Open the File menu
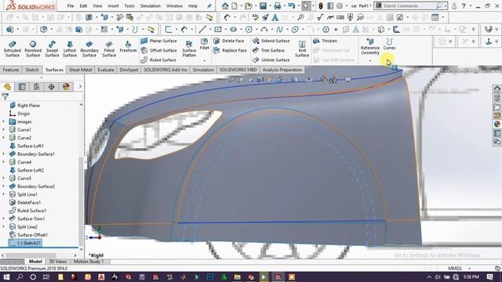Image resolution: width=502 pixels, height=282 pixels. (71, 5)
